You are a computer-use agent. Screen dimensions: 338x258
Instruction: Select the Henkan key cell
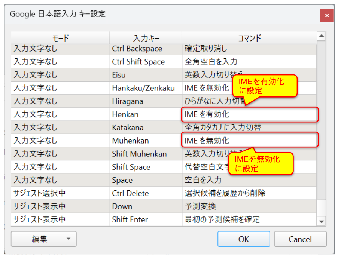coord(146,114)
